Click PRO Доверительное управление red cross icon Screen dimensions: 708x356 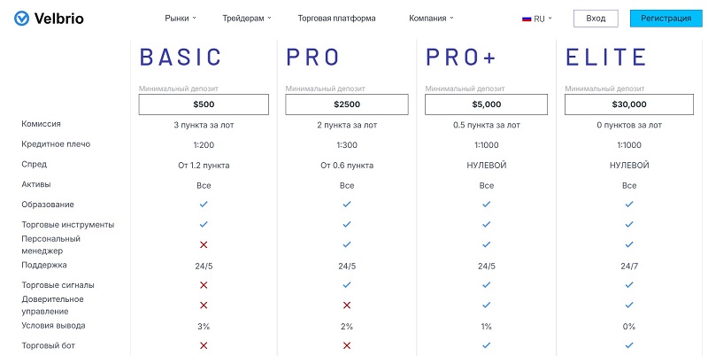click(x=347, y=305)
